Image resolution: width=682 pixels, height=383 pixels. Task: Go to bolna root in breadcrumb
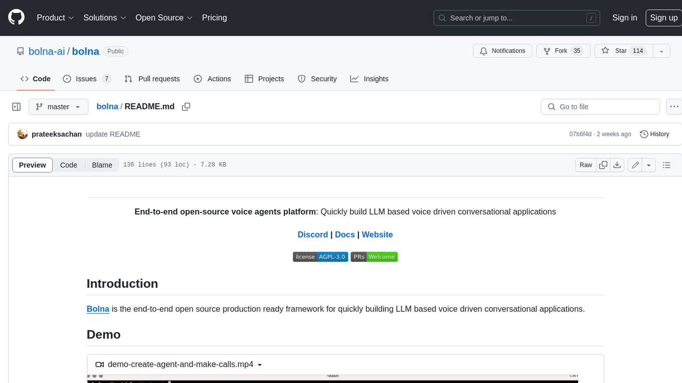click(x=107, y=106)
